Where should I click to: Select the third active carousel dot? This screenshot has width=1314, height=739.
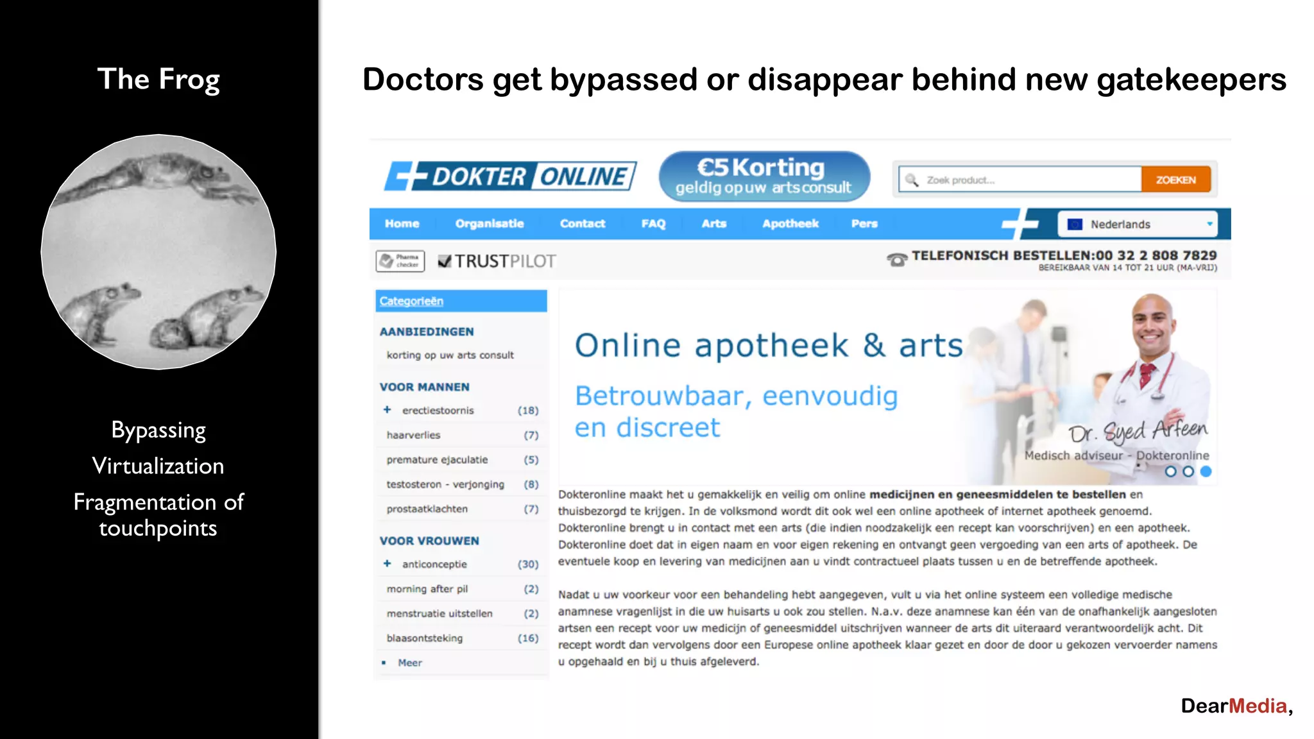1206,471
